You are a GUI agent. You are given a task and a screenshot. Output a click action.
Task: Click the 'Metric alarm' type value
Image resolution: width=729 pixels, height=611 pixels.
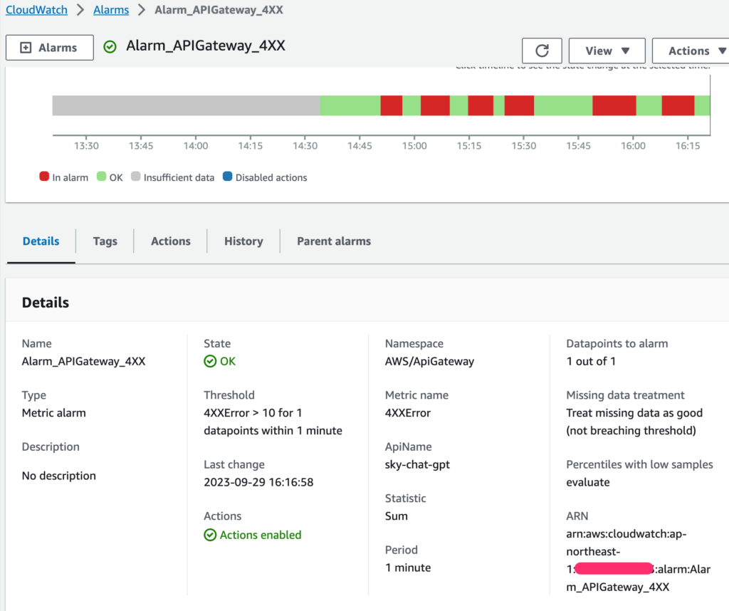(54, 413)
